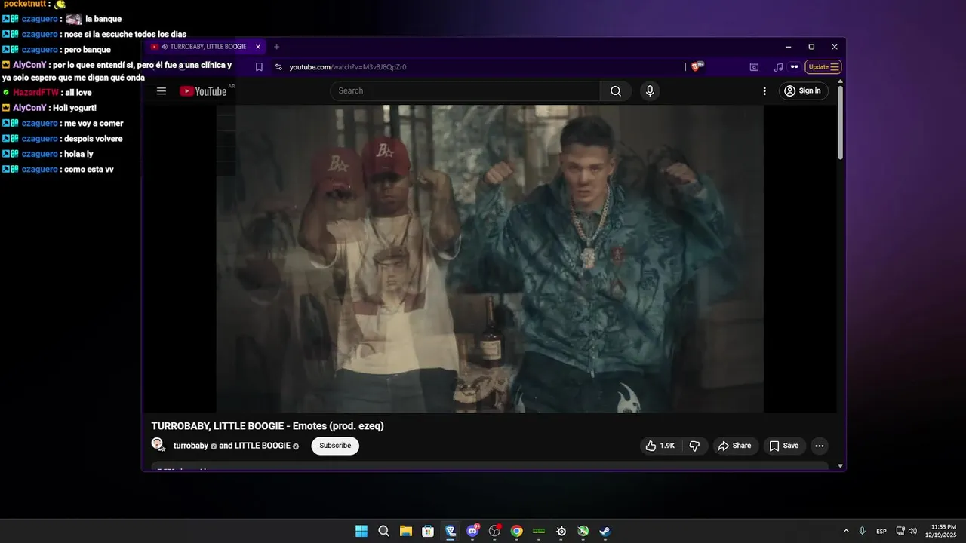Click the scrollbar down arrow
Screen dimensions: 966x543
click(x=841, y=466)
